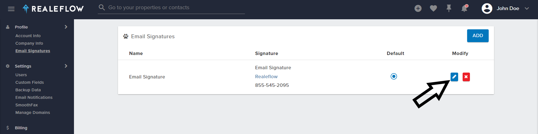Click the Realeflow logo
This screenshot has width=538, height=134.
(53, 9)
